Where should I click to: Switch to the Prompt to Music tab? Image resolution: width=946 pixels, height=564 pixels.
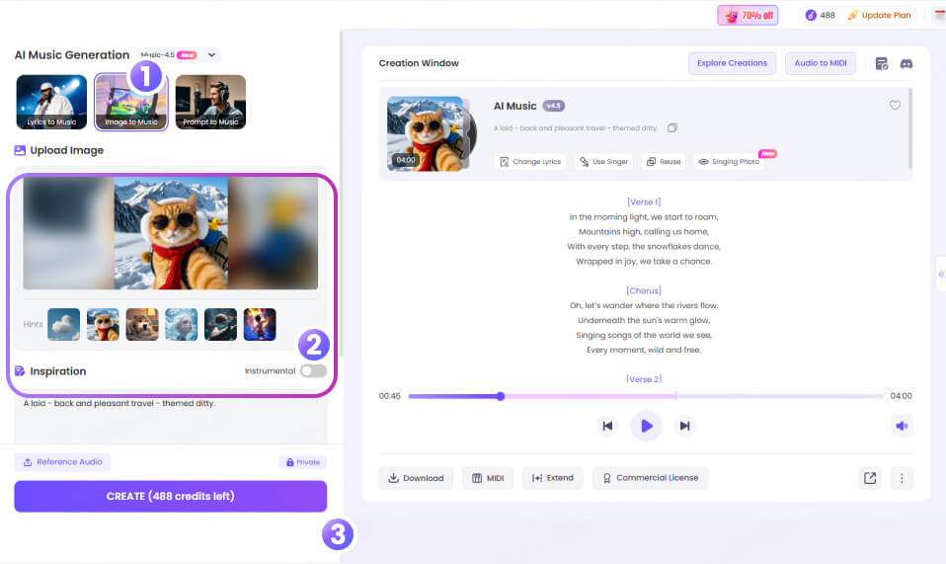(210, 103)
